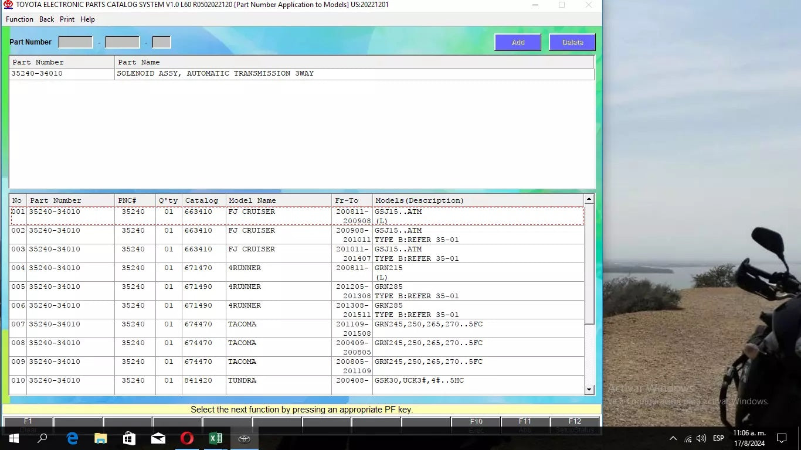
Task: Launch Excel from the taskbar
Action: tap(215, 438)
